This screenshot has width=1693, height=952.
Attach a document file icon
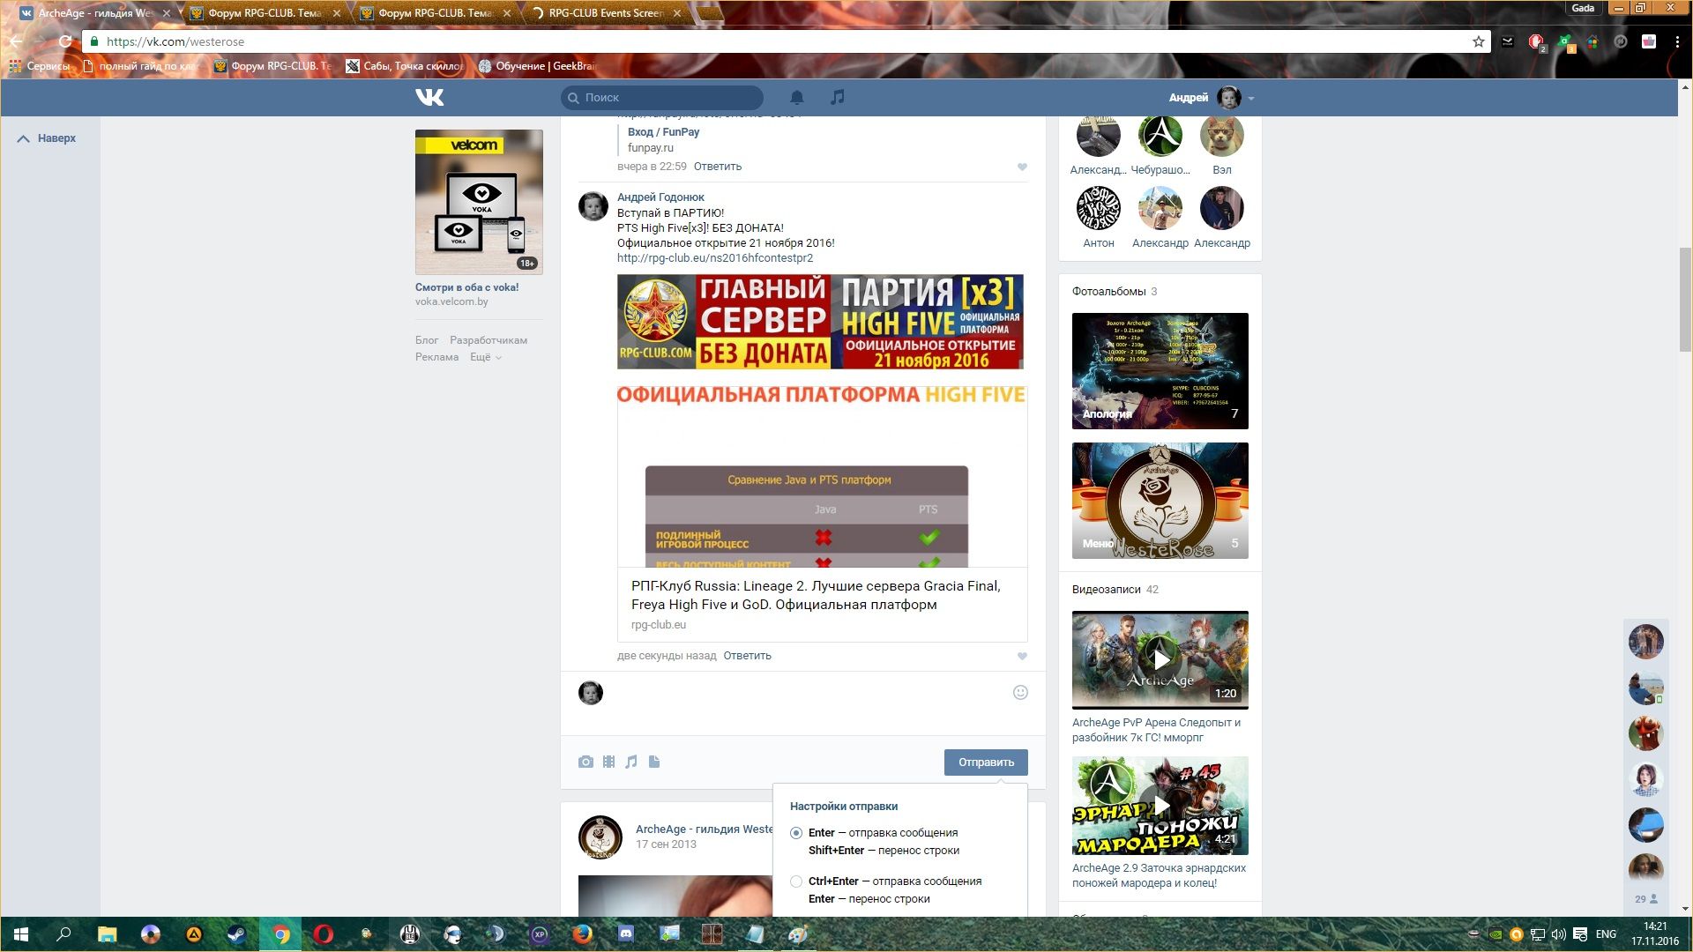click(x=654, y=762)
